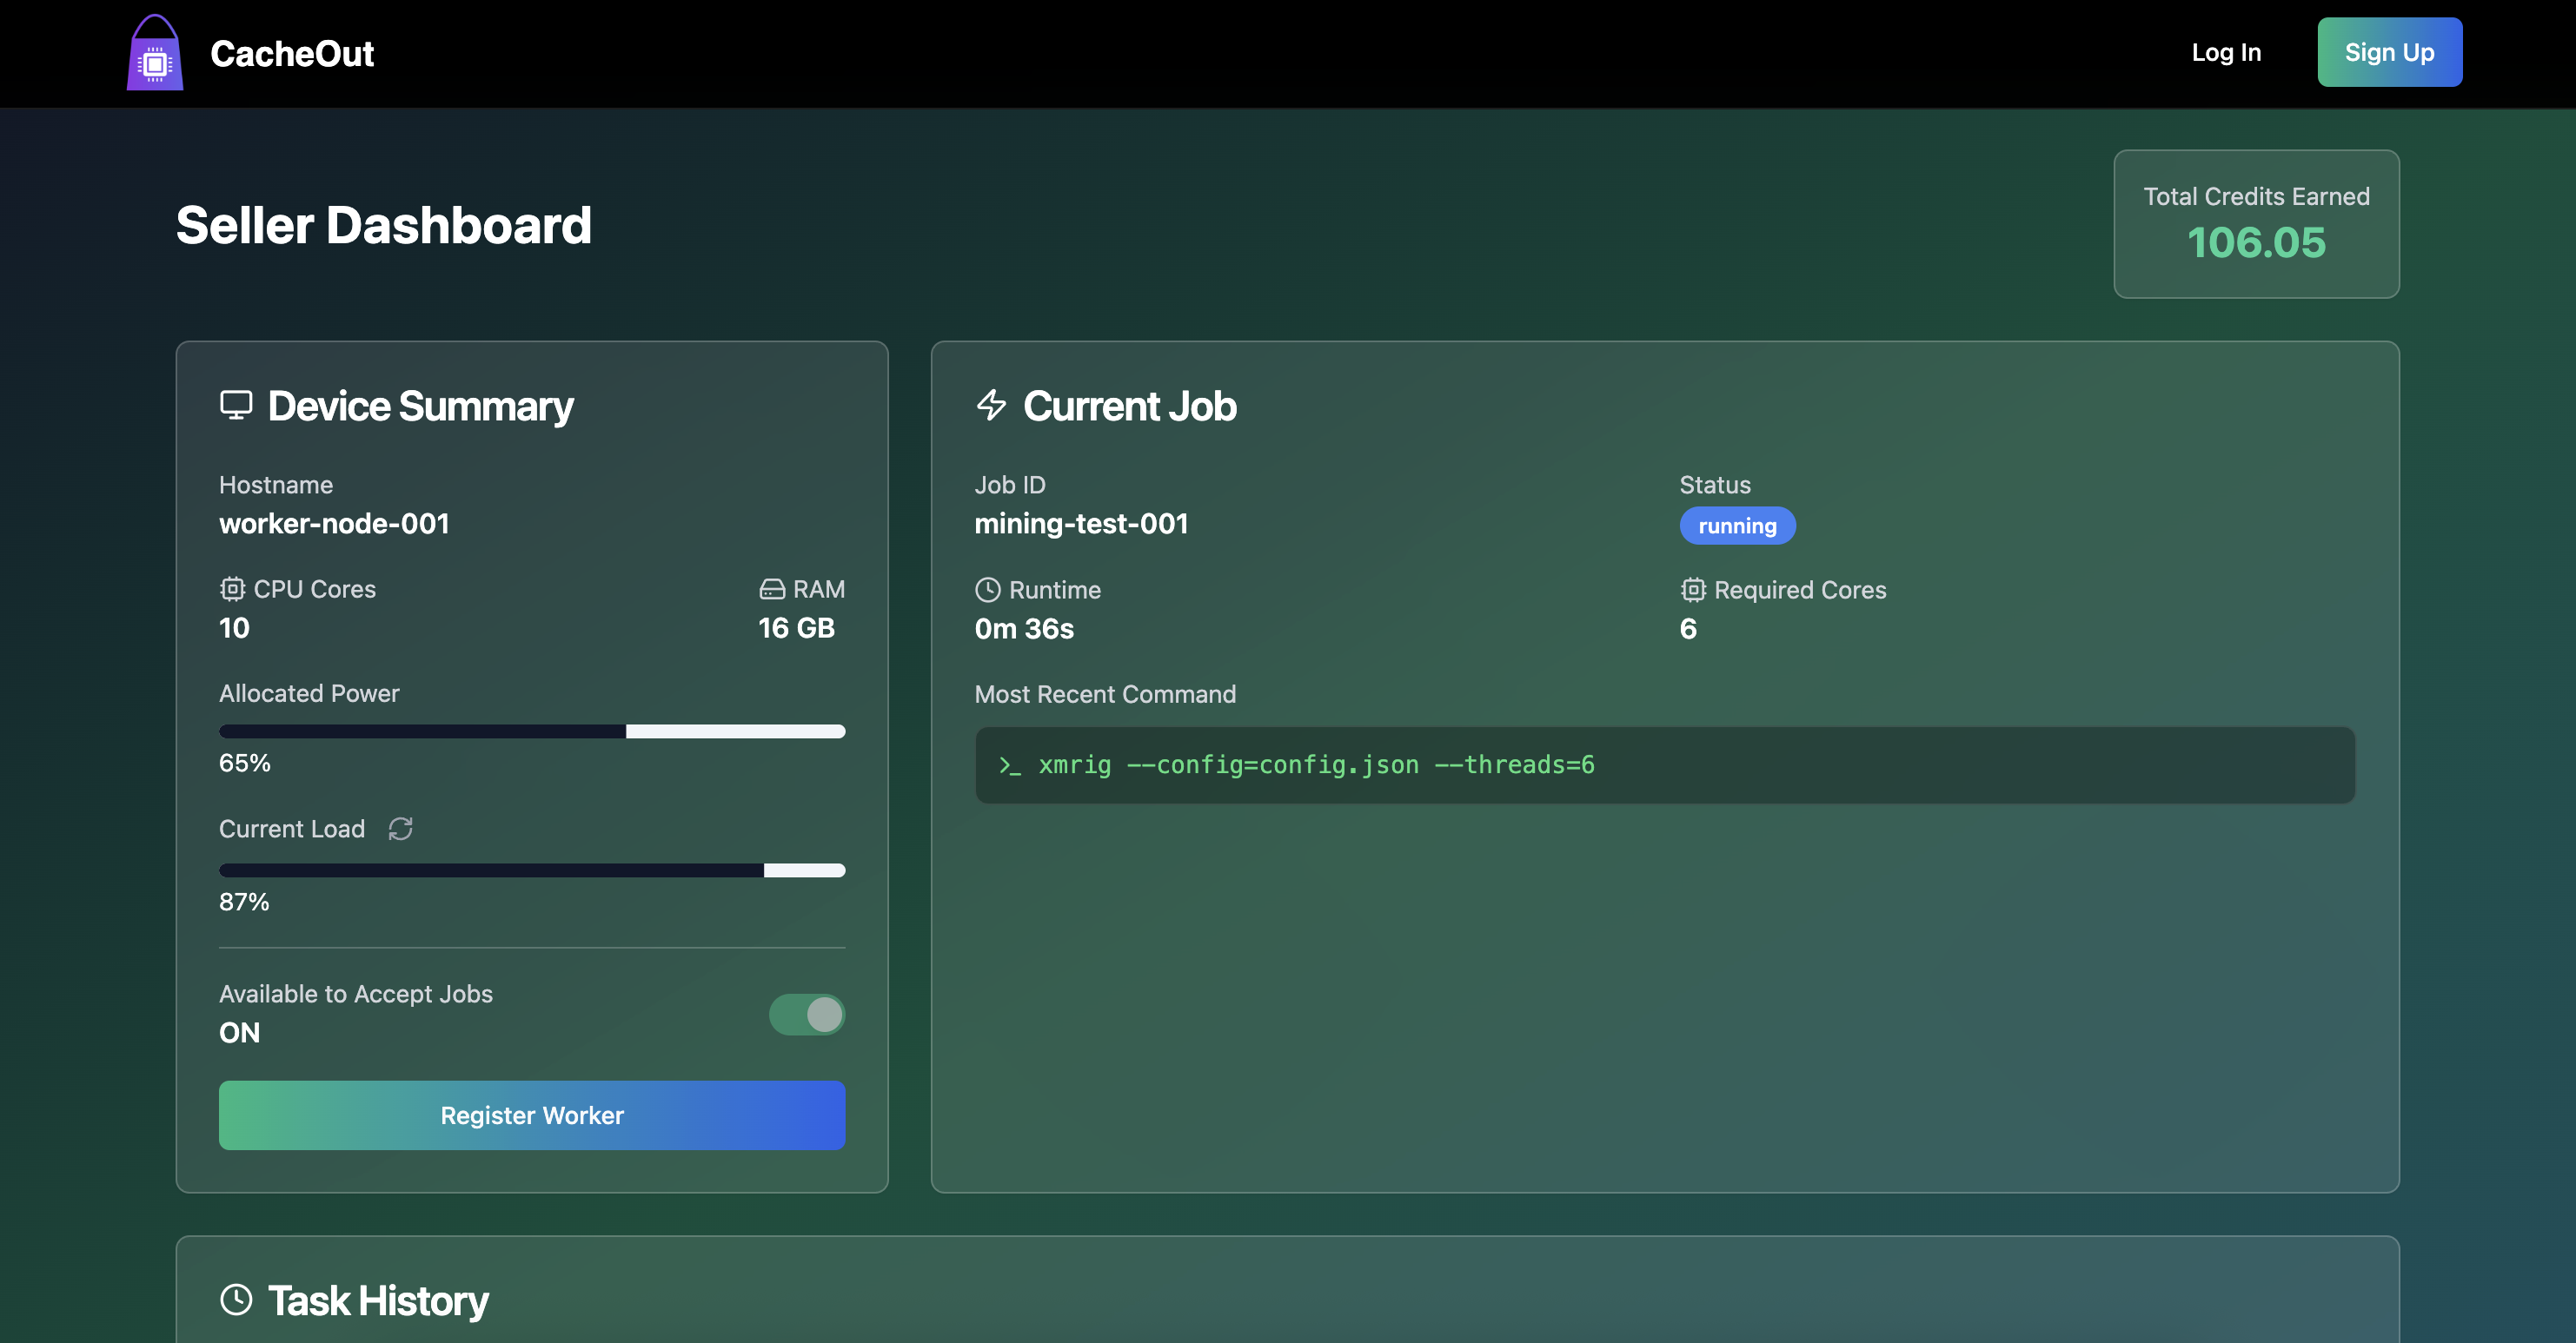The width and height of the screenshot is (2576, 1343).
Task: Toggle Available to Accept Jobs switch
Action: [806, 1015]
